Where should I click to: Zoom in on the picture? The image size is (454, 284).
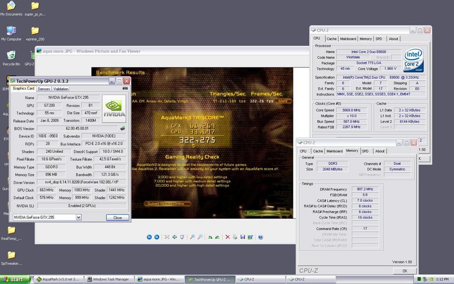coord(192,237)
